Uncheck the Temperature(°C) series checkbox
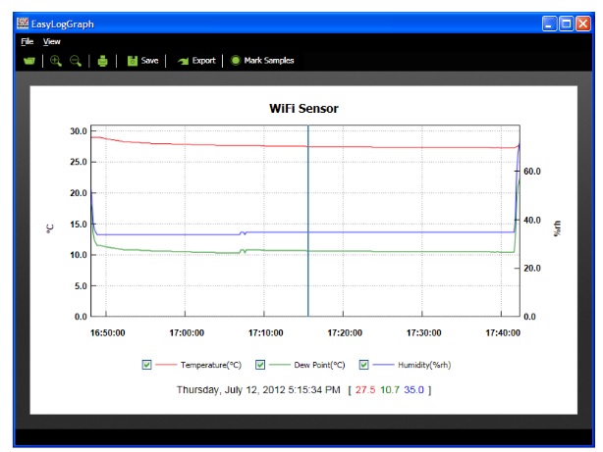 click(x=146, y=365)
